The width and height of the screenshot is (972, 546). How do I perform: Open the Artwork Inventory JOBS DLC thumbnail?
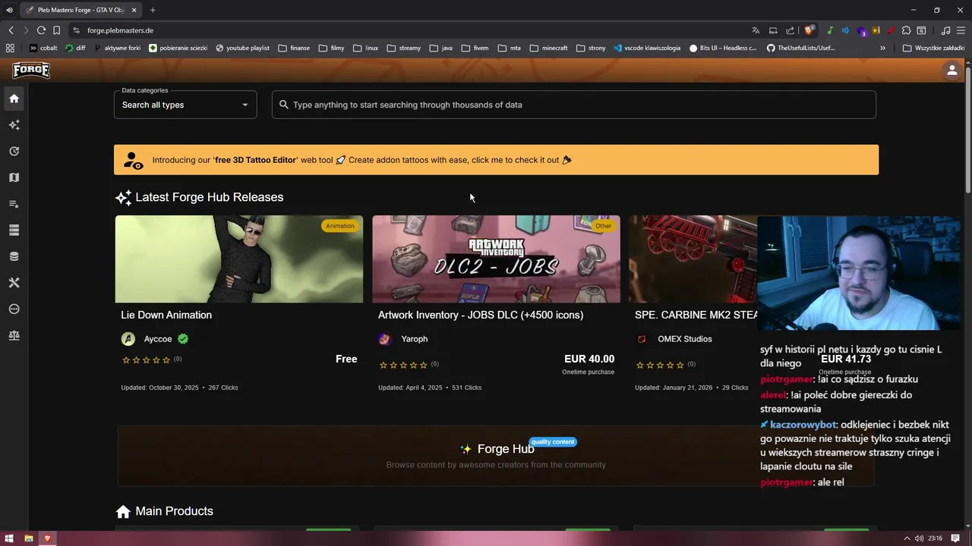[496, 259]
